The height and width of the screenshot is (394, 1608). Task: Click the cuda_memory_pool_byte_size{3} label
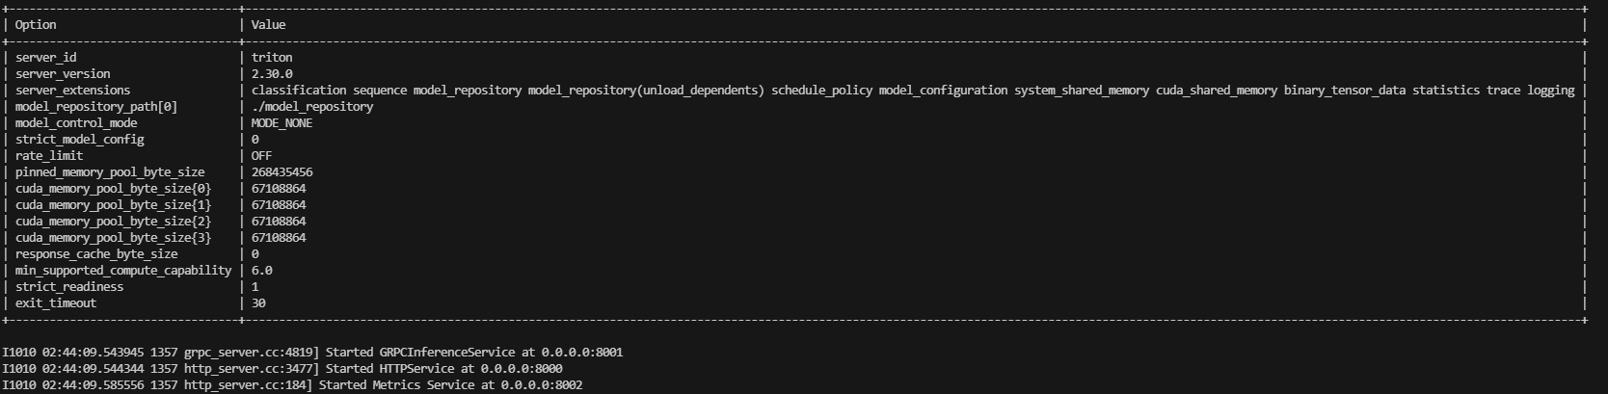[x=113, y=238]
